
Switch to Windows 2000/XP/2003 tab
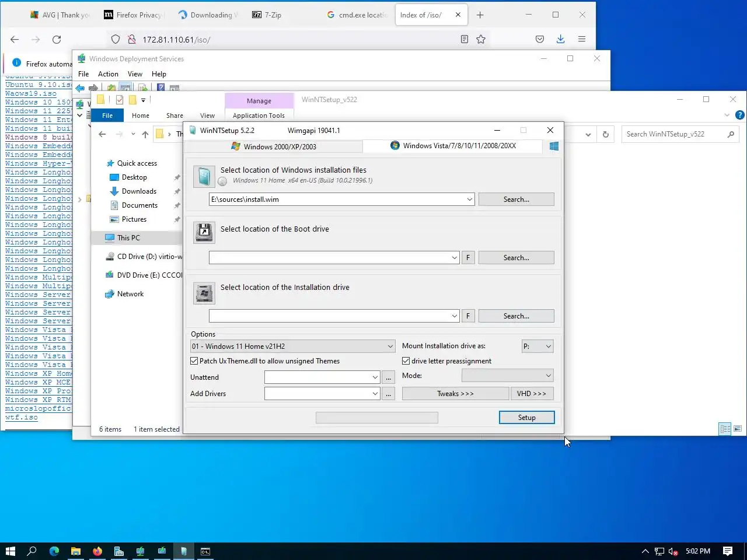pos(274,146)
